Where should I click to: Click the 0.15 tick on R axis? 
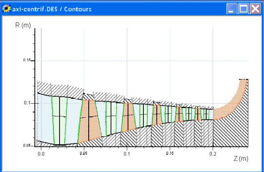27,60
